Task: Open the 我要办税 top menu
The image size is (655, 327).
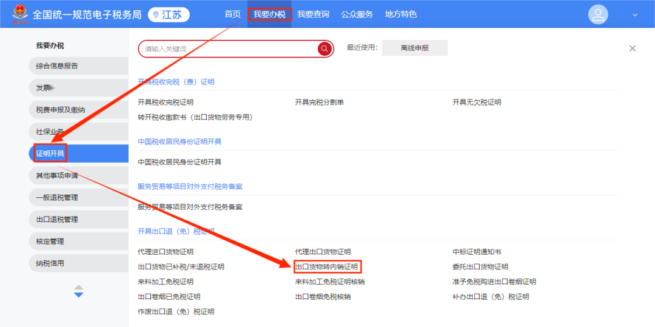Action: point(269,14)
